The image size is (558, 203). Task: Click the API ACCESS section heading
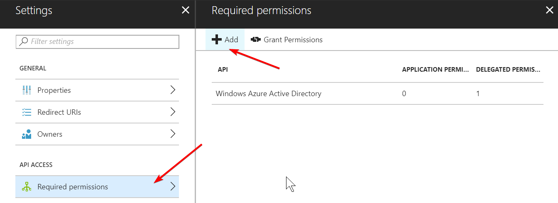(36, 165)
